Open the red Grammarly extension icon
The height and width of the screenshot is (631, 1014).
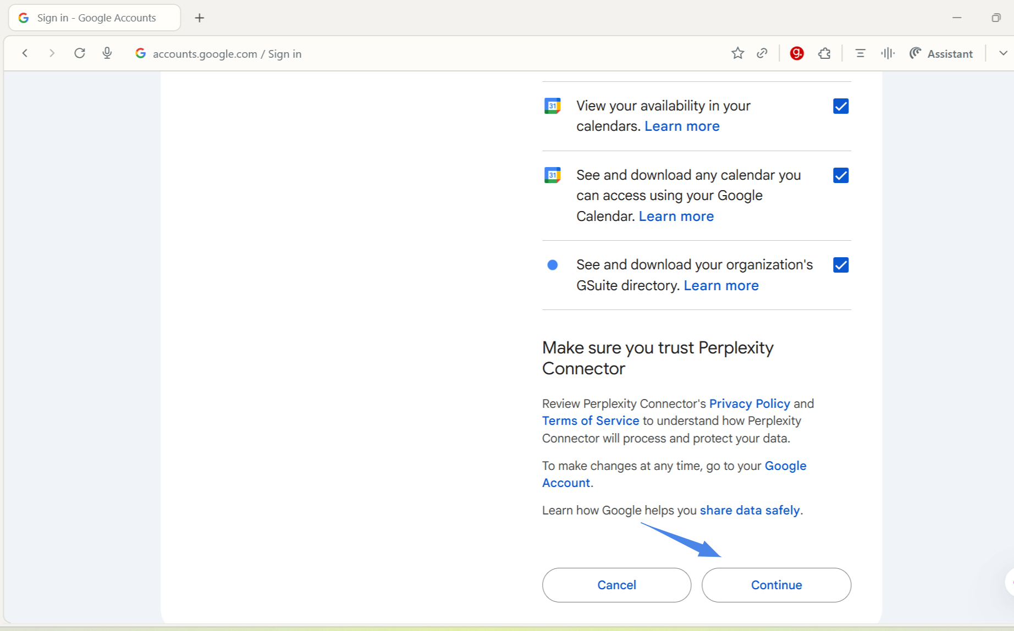pos(797,53)
